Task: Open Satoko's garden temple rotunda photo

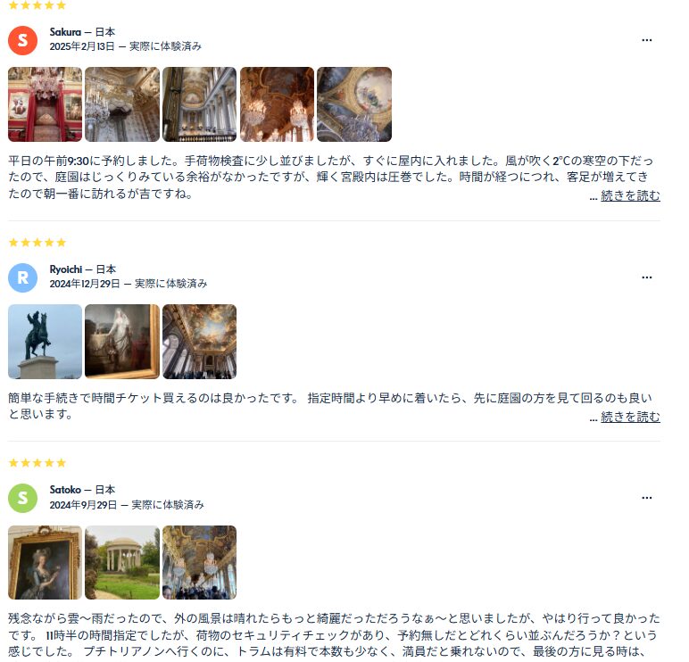Action: [x=122, y=562]
